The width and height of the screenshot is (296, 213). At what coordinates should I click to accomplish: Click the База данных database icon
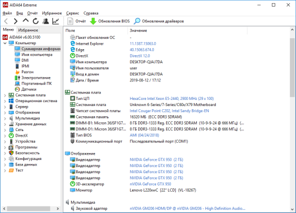point(11,164)
